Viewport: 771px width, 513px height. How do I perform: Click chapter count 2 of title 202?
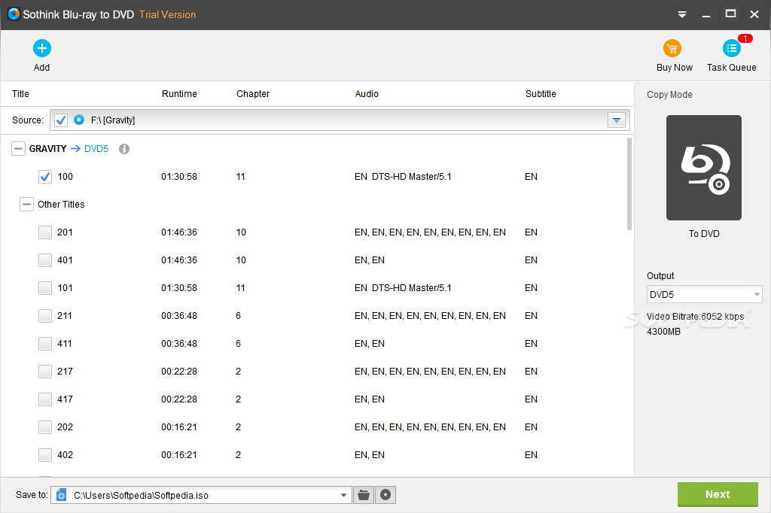point(239,427)
